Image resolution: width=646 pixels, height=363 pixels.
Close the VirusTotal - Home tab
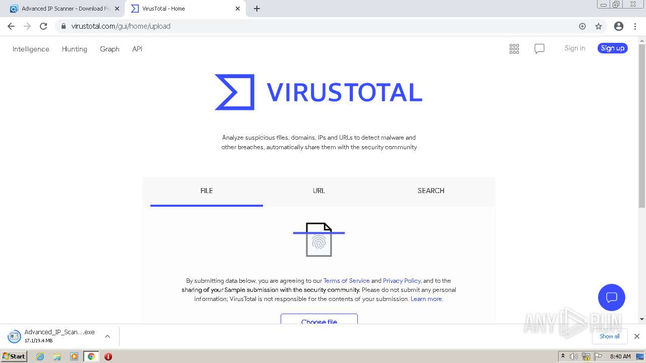(238, 9)
